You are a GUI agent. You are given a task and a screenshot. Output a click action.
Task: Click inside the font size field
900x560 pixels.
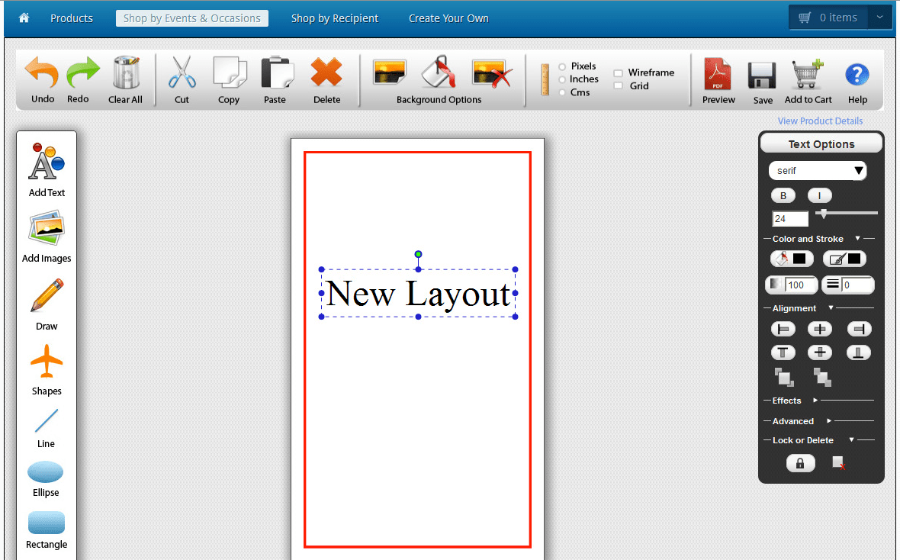tap(789, 218)
